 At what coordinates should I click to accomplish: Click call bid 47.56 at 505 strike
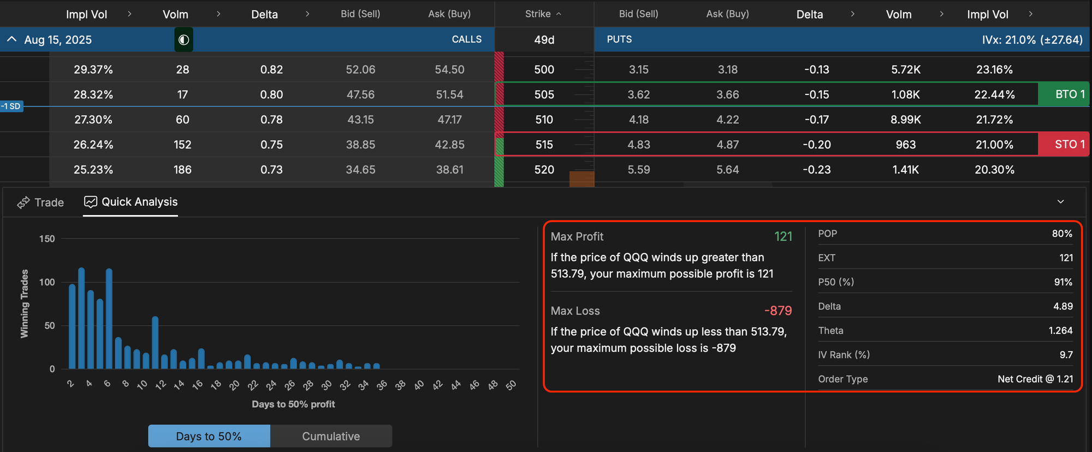(x=361, y=94)
